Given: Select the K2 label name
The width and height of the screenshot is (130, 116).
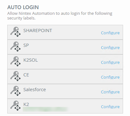Looking at the screenshot, I should (26, 104).
